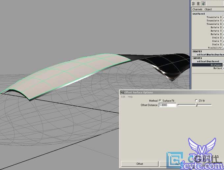Select the CV fit method radio button
Viewport: 224px width, 170px height.
pyautogui.click(x=196, y=100)
